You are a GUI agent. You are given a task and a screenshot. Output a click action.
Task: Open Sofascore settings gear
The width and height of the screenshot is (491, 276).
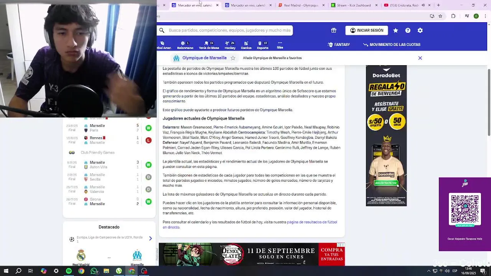(x=420, y=30)
